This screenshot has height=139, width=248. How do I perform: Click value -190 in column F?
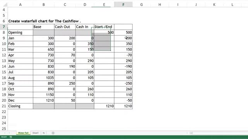coord(123,66)
